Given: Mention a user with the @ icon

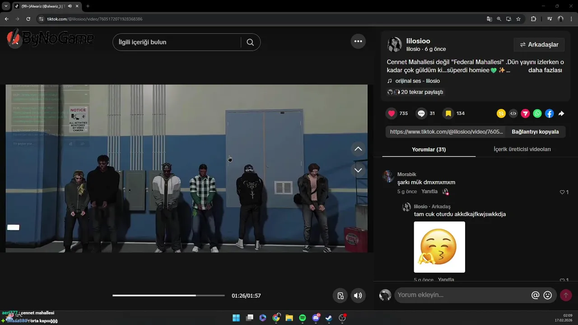Looking at the screenshot, I should (536, 295).
